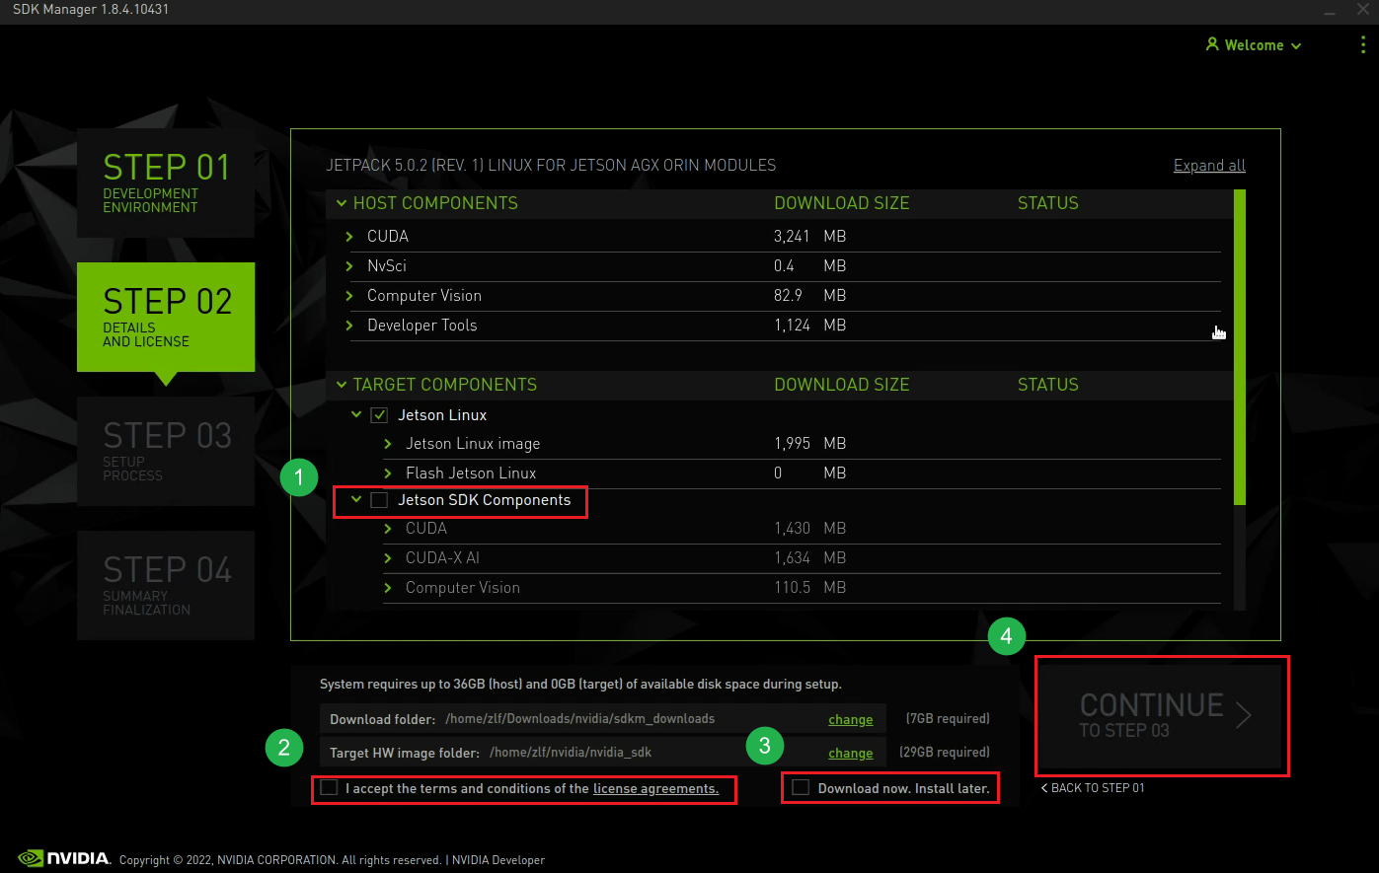Open the three-dot options menu

[x=1363, y=45]
